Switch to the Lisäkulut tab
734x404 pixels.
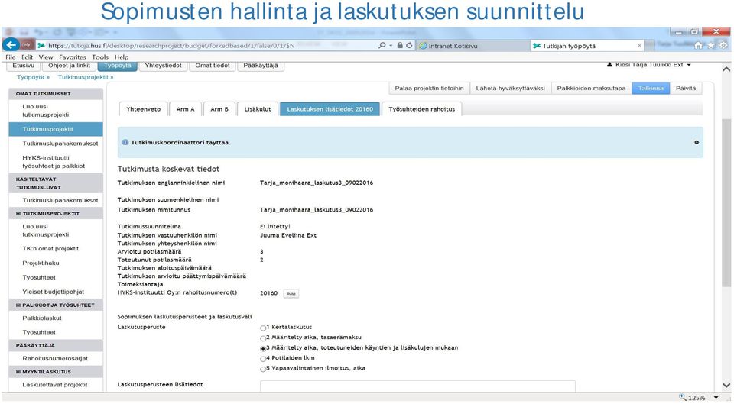coord(258,109)
